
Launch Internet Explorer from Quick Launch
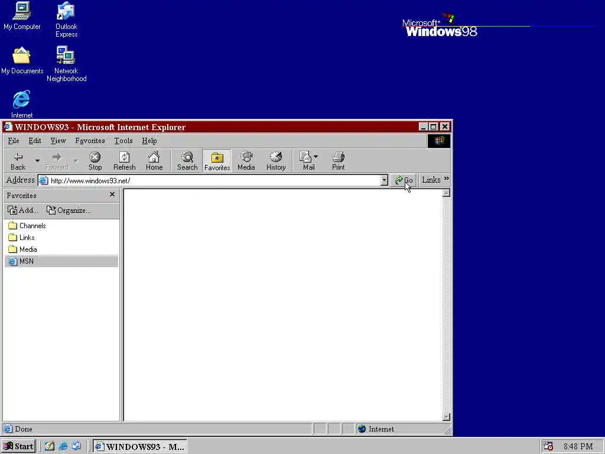63,446
